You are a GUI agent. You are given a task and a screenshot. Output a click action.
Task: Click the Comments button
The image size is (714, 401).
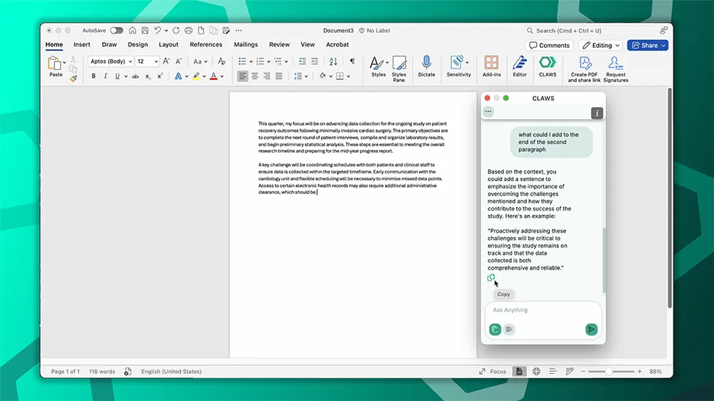pyautogui.click(x=549, y=45)
